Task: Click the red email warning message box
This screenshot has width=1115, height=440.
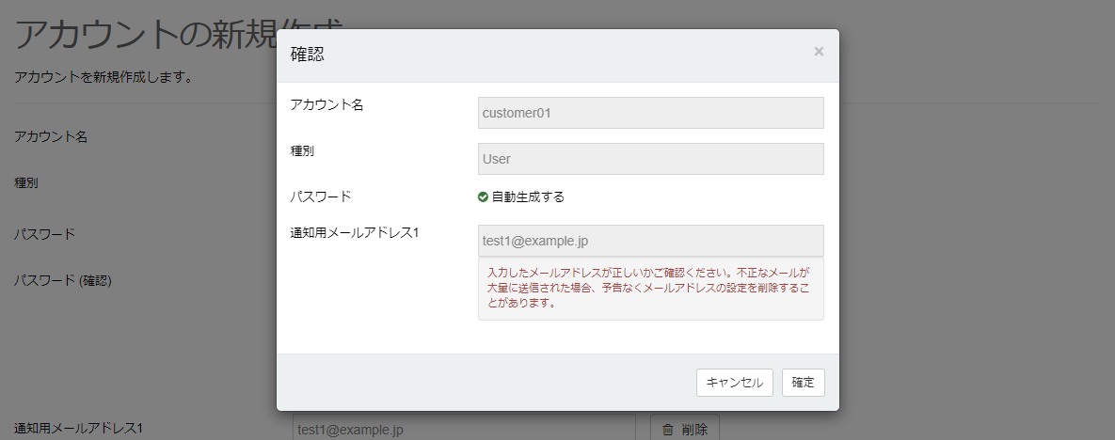Action: click(x=650, y=289)
